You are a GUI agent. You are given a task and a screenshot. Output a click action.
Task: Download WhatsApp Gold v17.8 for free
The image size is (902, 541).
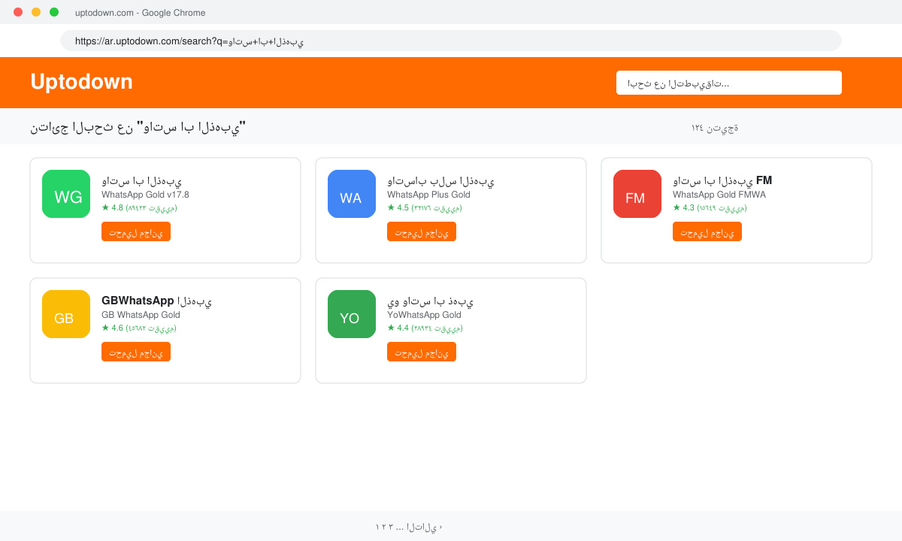click(x=136, y=231)
